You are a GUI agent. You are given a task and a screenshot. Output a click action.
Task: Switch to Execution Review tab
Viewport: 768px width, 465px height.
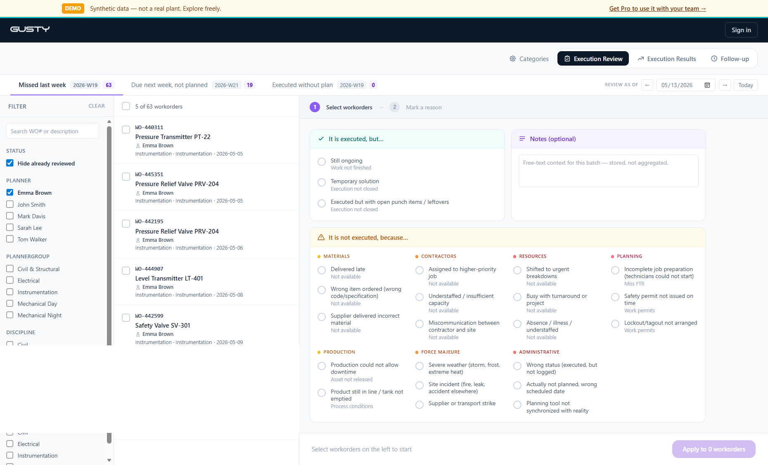[593, 59]
